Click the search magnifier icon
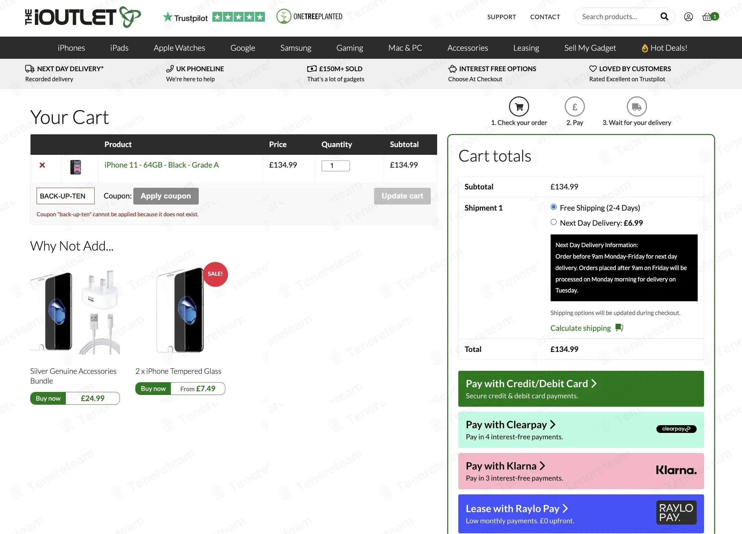Viewport: 742px width, 534px height. [664, 16]
